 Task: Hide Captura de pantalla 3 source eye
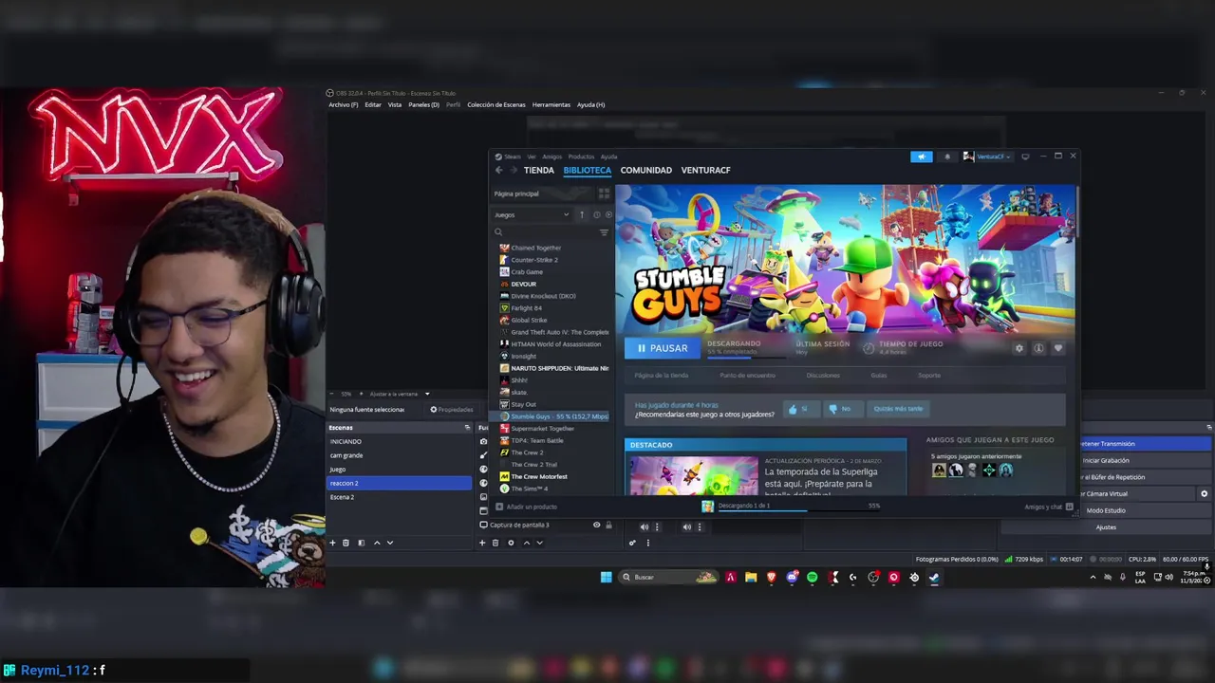click(x=596, y=525)
